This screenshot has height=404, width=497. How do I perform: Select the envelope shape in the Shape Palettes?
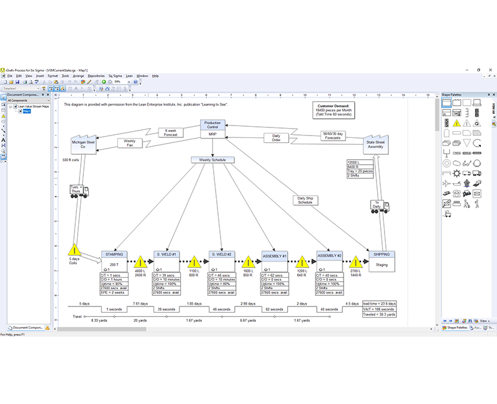(476, 193)
